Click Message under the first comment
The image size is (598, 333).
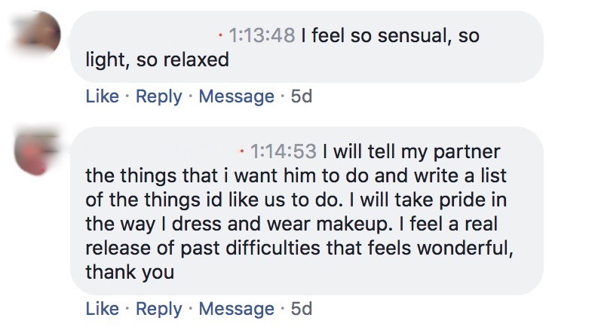[236, 96]
